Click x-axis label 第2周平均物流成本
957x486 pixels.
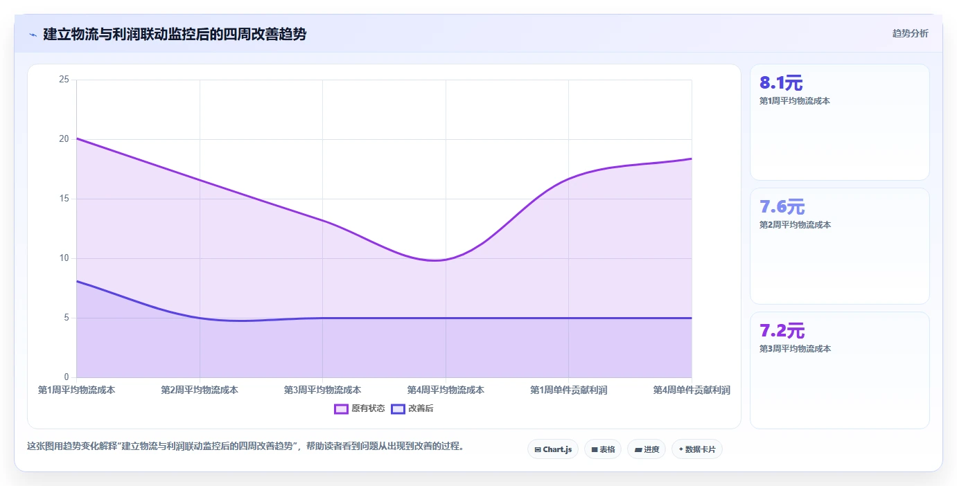(200, 390)
